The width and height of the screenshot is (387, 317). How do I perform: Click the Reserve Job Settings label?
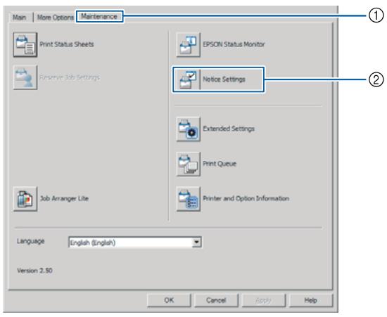(x=70, y=77)
